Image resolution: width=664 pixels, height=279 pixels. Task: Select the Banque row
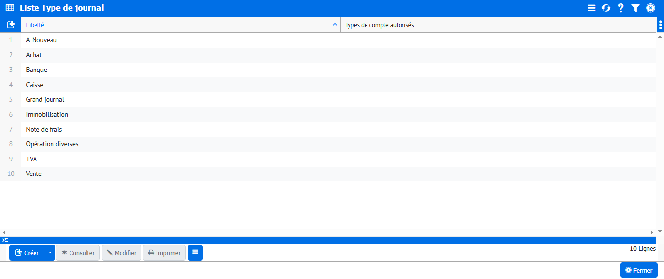tap(36, 70)
